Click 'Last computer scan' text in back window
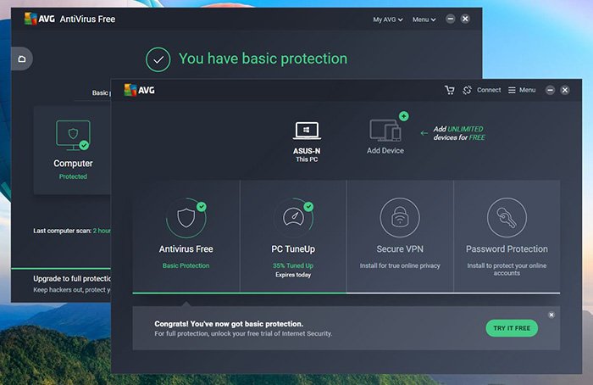This screenshot has height=385, width=593. pyautogui.click(x=62, y=231)
